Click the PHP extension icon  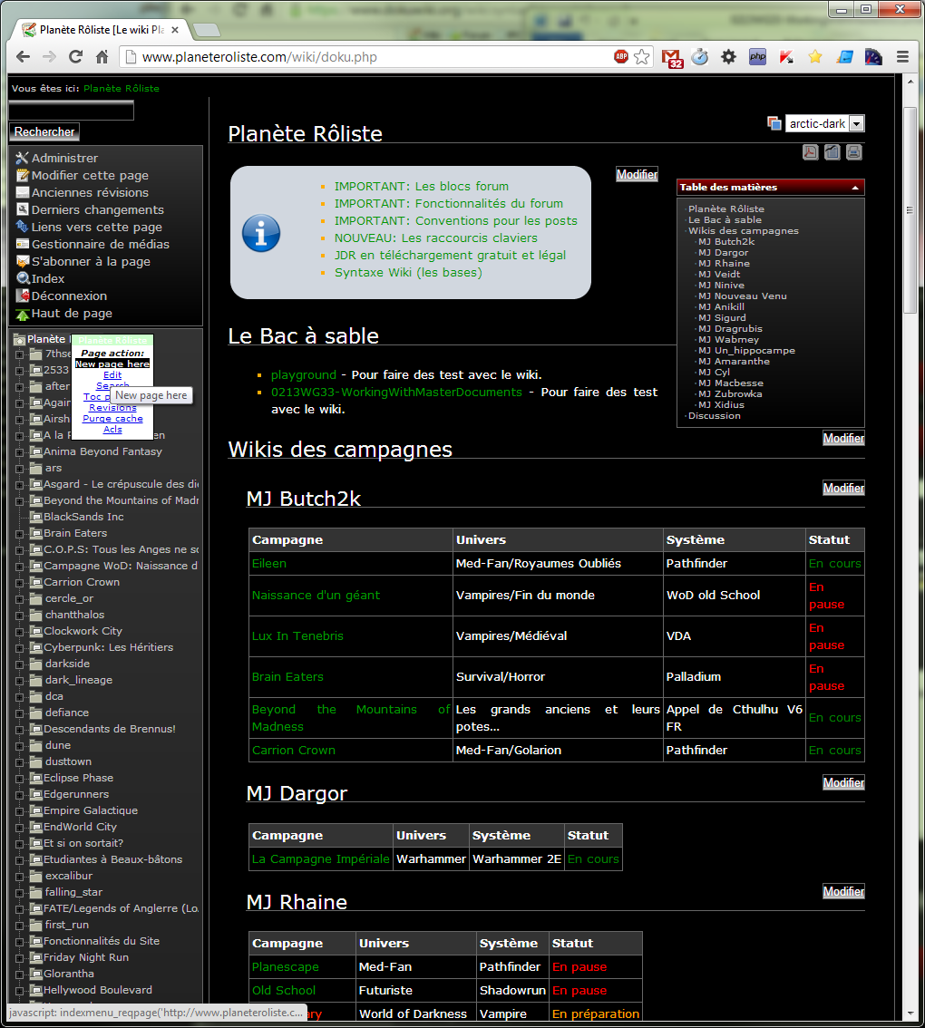coord(757,57)
